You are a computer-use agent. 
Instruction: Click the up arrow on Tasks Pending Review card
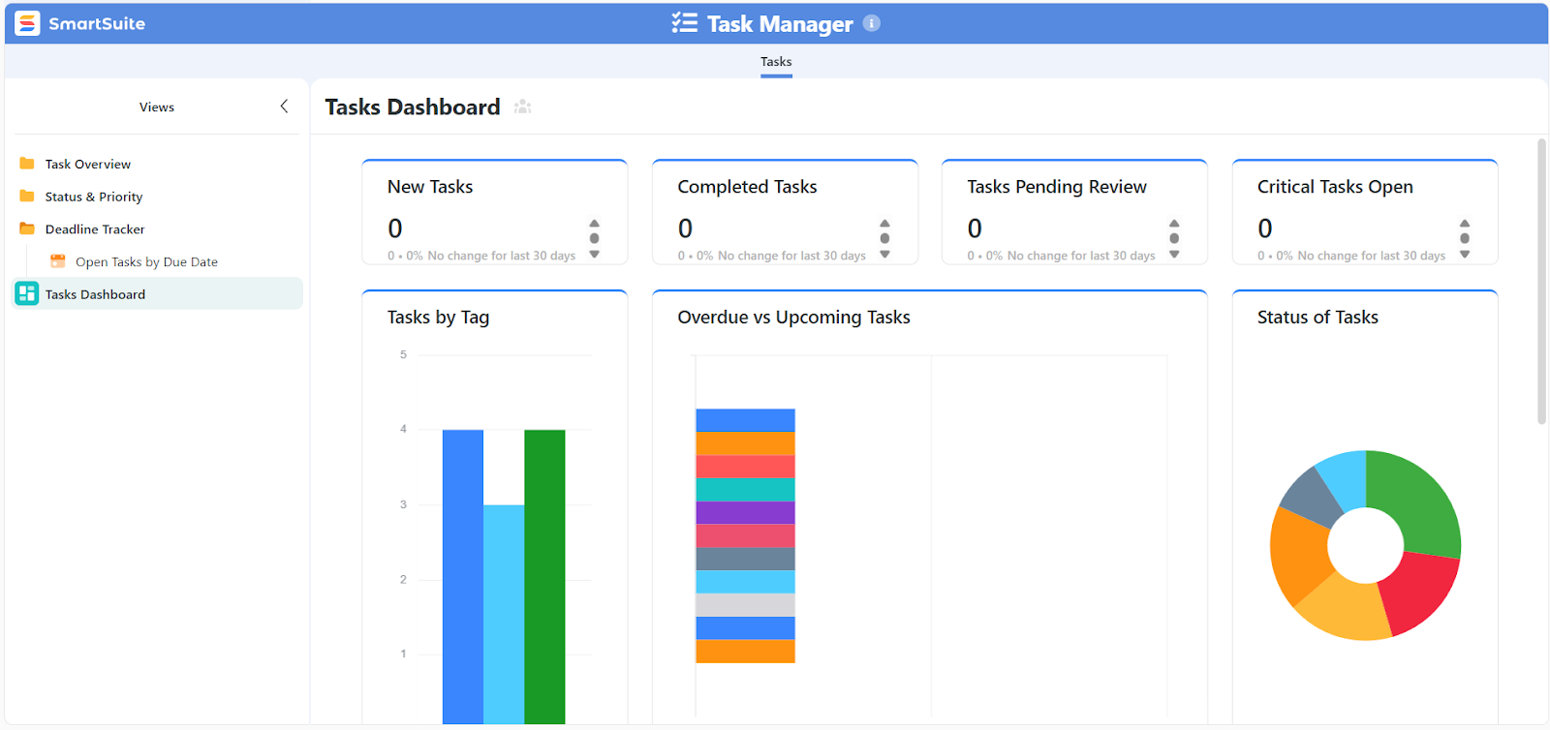coord(1174,223)
